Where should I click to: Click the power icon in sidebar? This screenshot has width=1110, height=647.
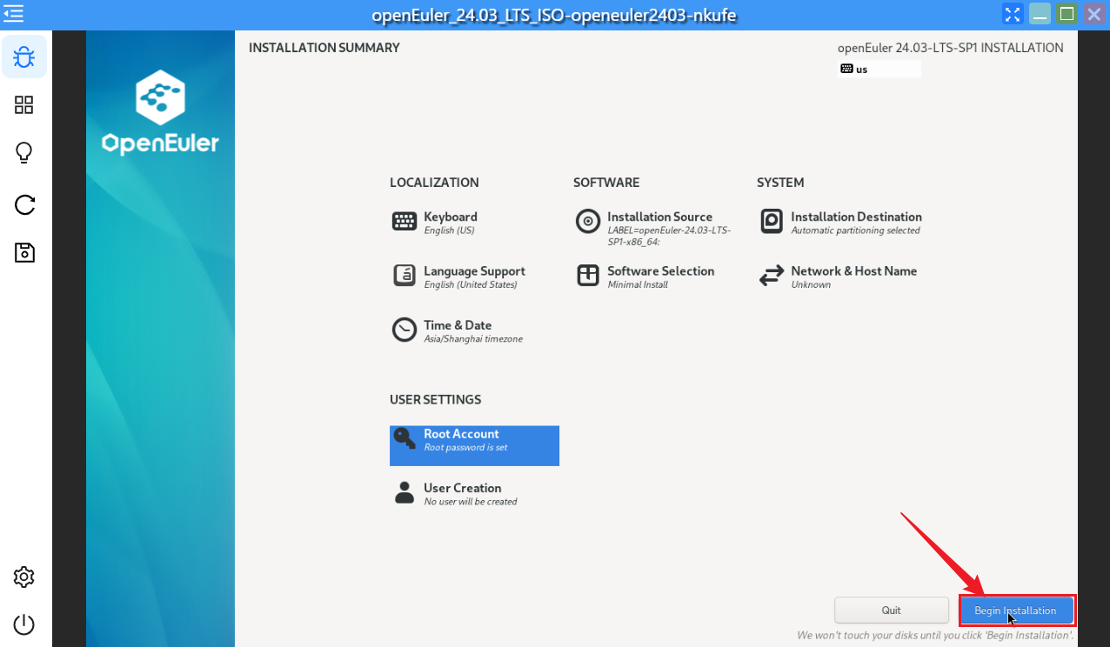(24, 624)
